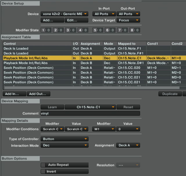Open the Device selection dropdown
186x176 pixels.
[64, 14]
